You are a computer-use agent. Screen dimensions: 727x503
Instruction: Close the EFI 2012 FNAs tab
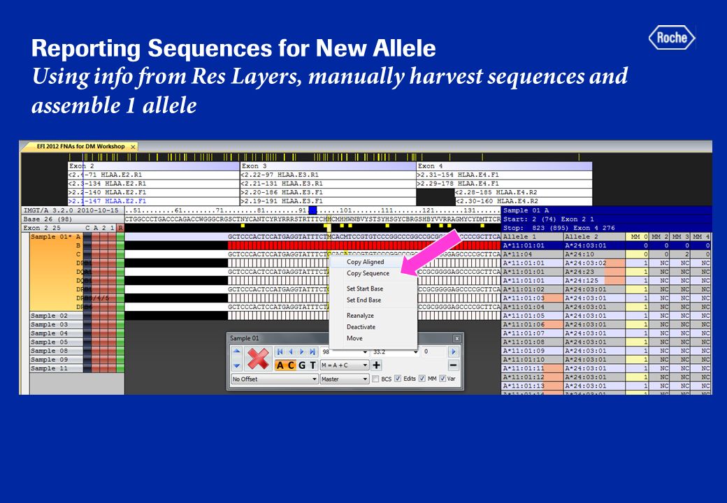click(x=133, y=147)
